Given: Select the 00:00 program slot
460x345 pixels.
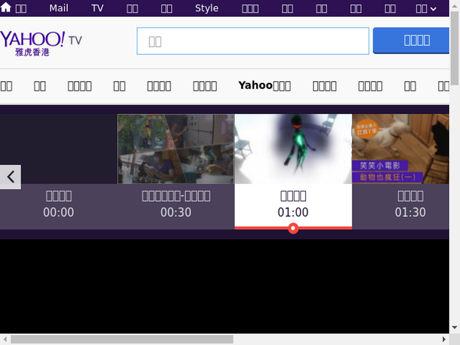Looking at the screenshot, I should (x=59, y=204).
